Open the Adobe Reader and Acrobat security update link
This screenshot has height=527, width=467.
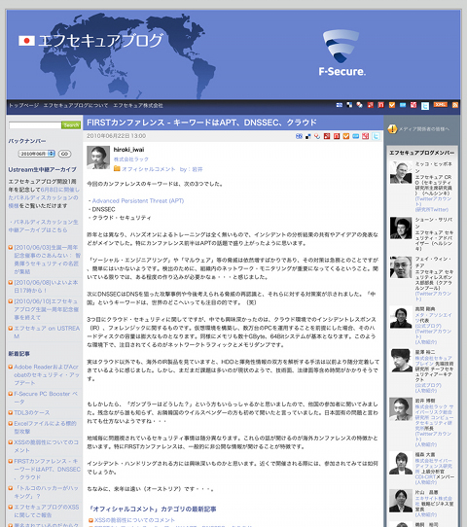point(47,374)
